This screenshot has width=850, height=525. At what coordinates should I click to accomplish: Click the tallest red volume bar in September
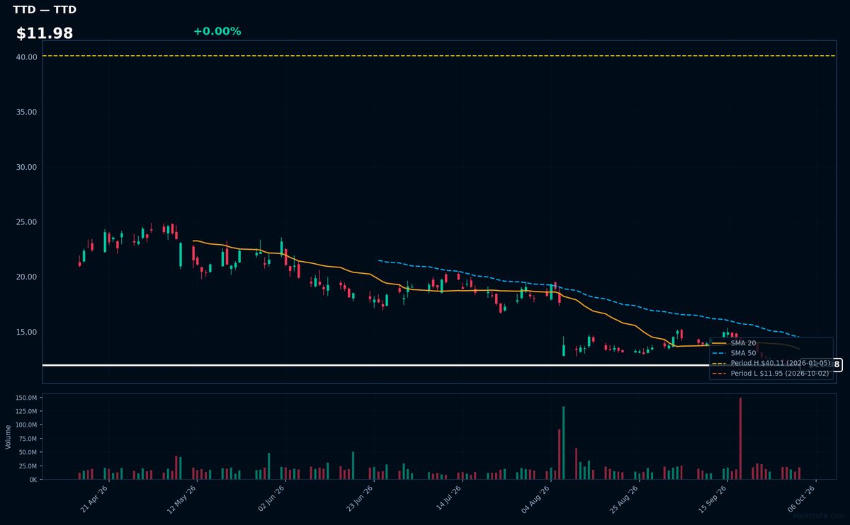tap(740, 439)
